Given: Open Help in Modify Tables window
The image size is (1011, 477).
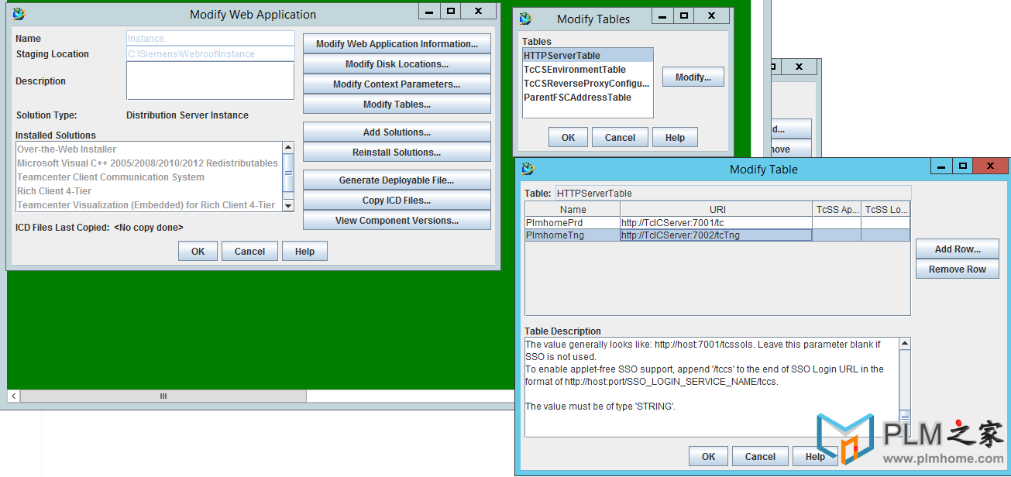Looking at the screenshot, I should [675, 138].
